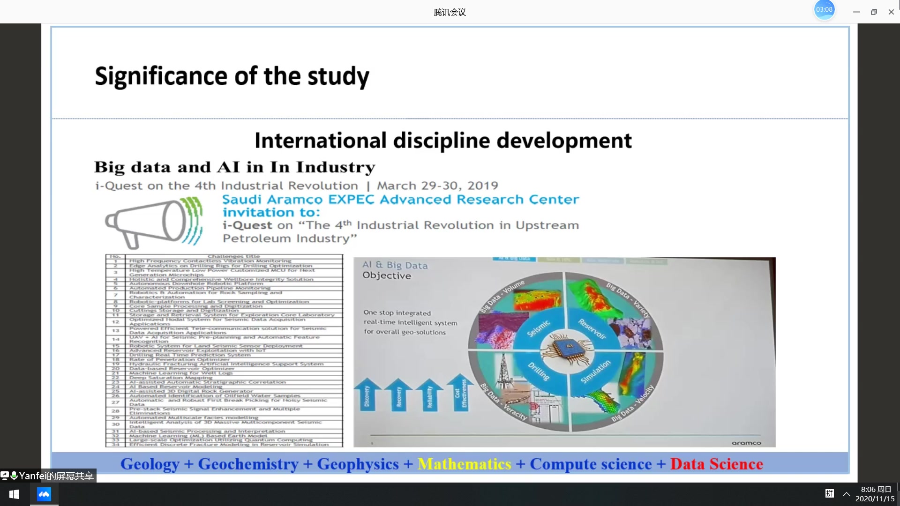Click the text Big data and AI in In Industry
The image size is (900, 506).
235,167
